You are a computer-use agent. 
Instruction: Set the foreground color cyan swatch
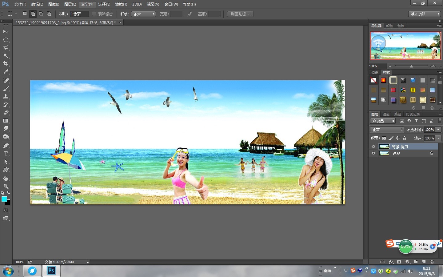pos(4,199)
